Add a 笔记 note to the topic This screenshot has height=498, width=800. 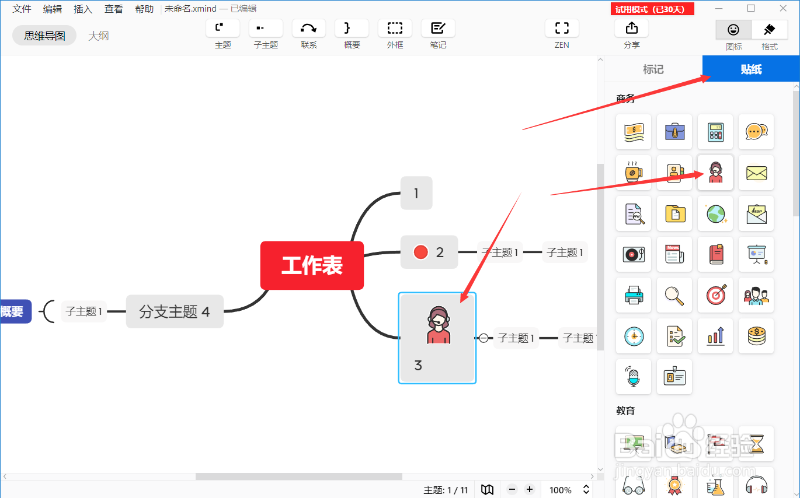(438, 32)
